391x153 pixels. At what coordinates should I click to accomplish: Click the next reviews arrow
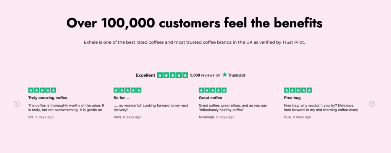point(372,104)
